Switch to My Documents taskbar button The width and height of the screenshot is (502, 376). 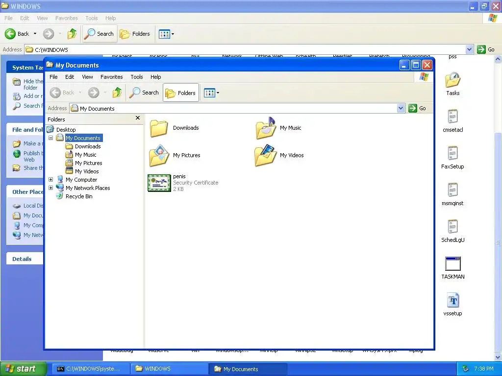(248, 369)
